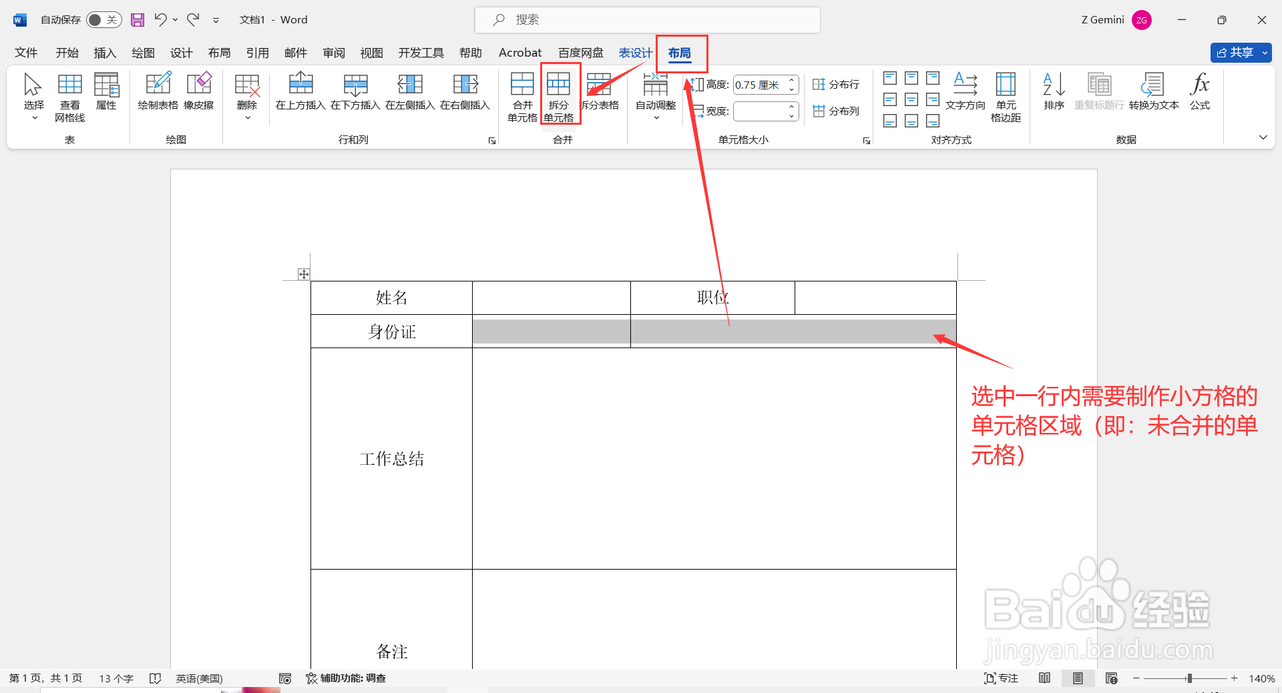1282x693 pixels.
Task: Click the 拆分单元格 split cells icon
Action: point(559,93)
